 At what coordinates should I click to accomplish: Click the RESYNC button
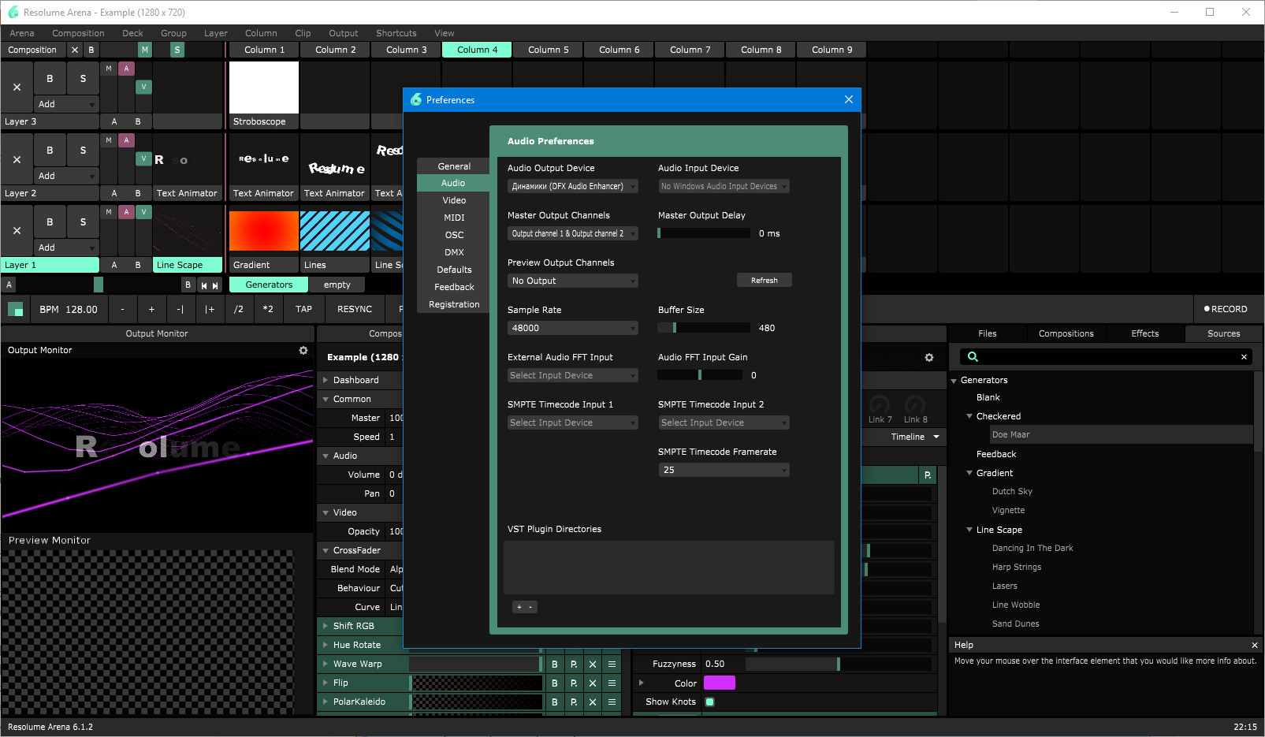tap(355, 309)
